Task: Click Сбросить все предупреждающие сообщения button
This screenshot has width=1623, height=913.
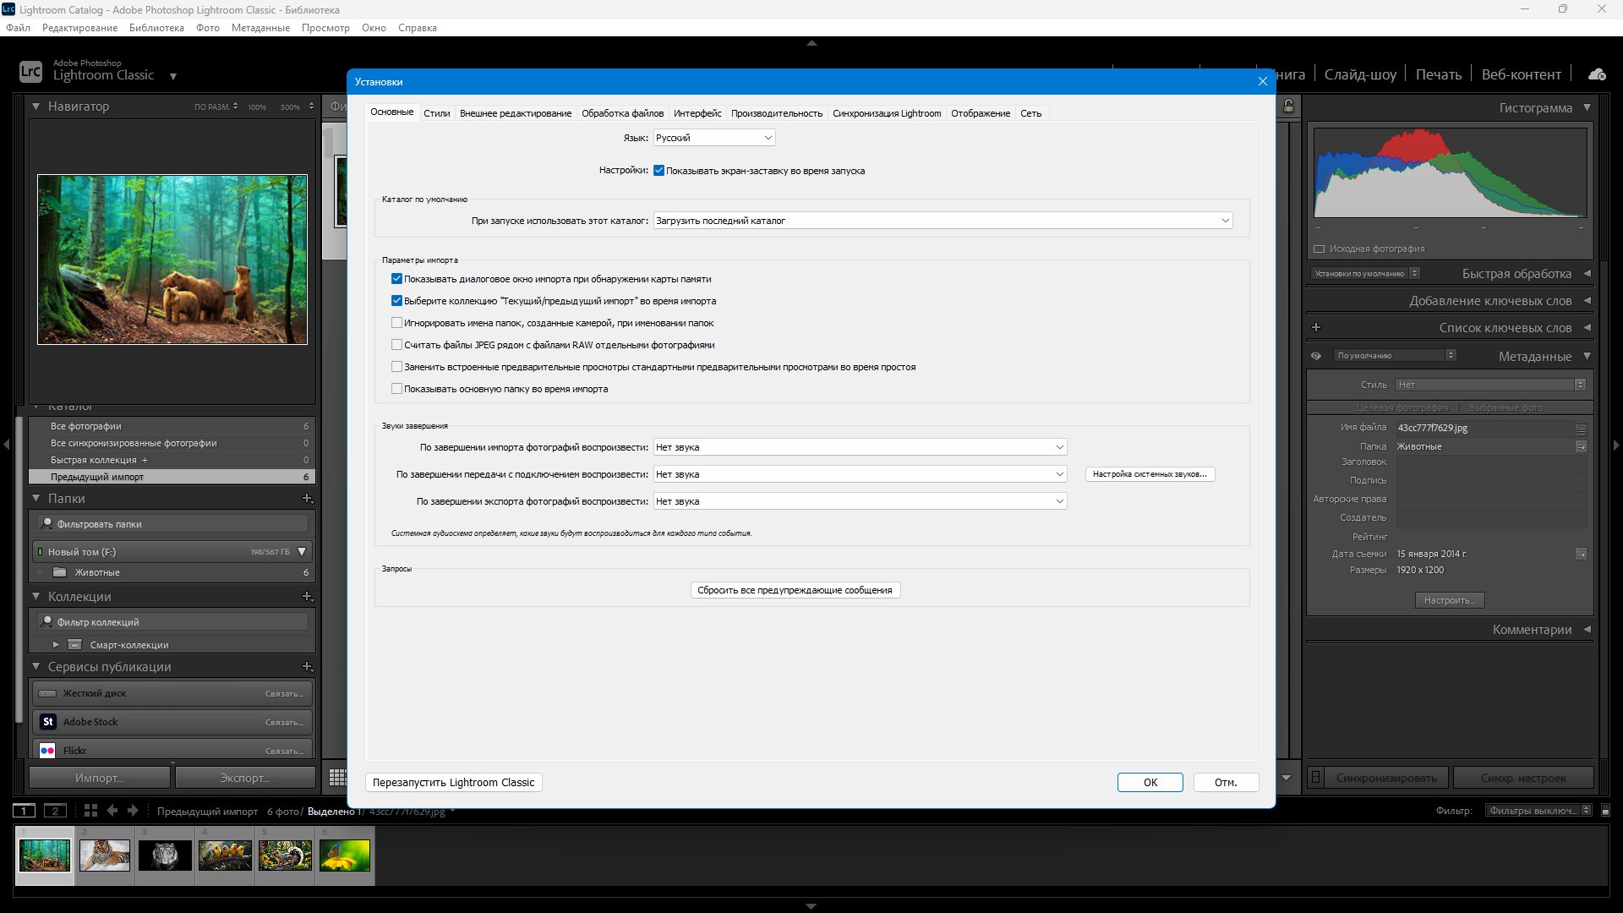Action: [x=795, y=590]
